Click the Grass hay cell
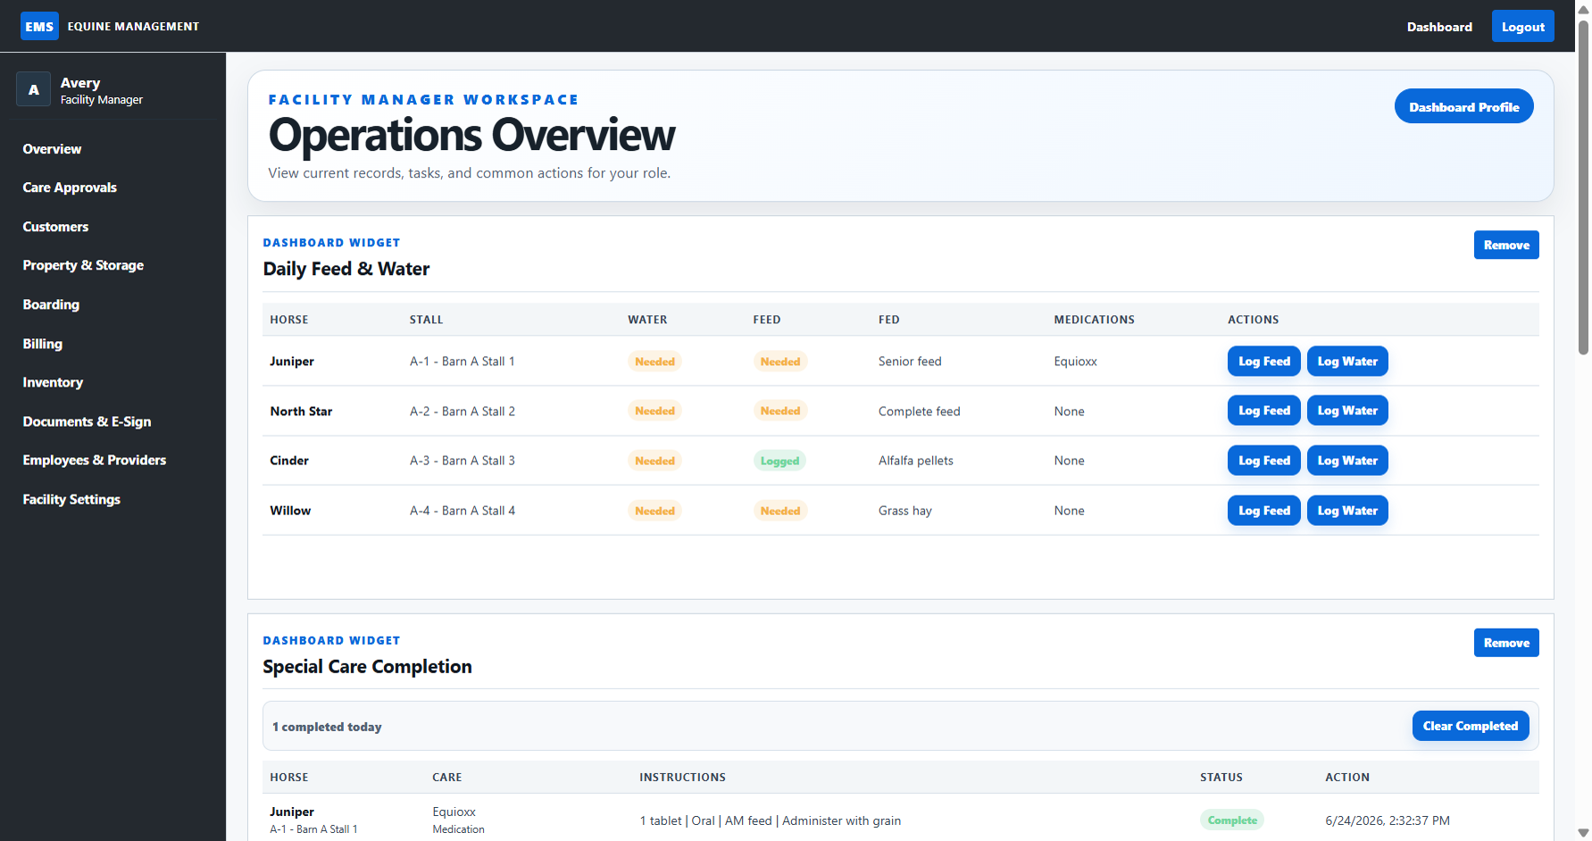1592x841 pixels. click(905, 511)
